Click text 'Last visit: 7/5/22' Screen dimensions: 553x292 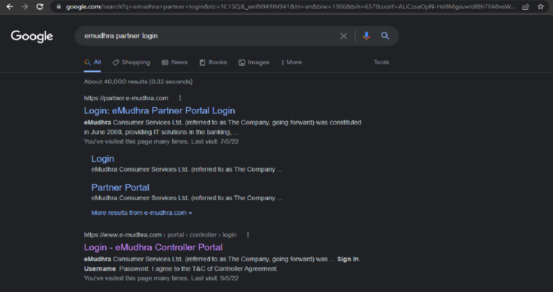coord(215,142)
